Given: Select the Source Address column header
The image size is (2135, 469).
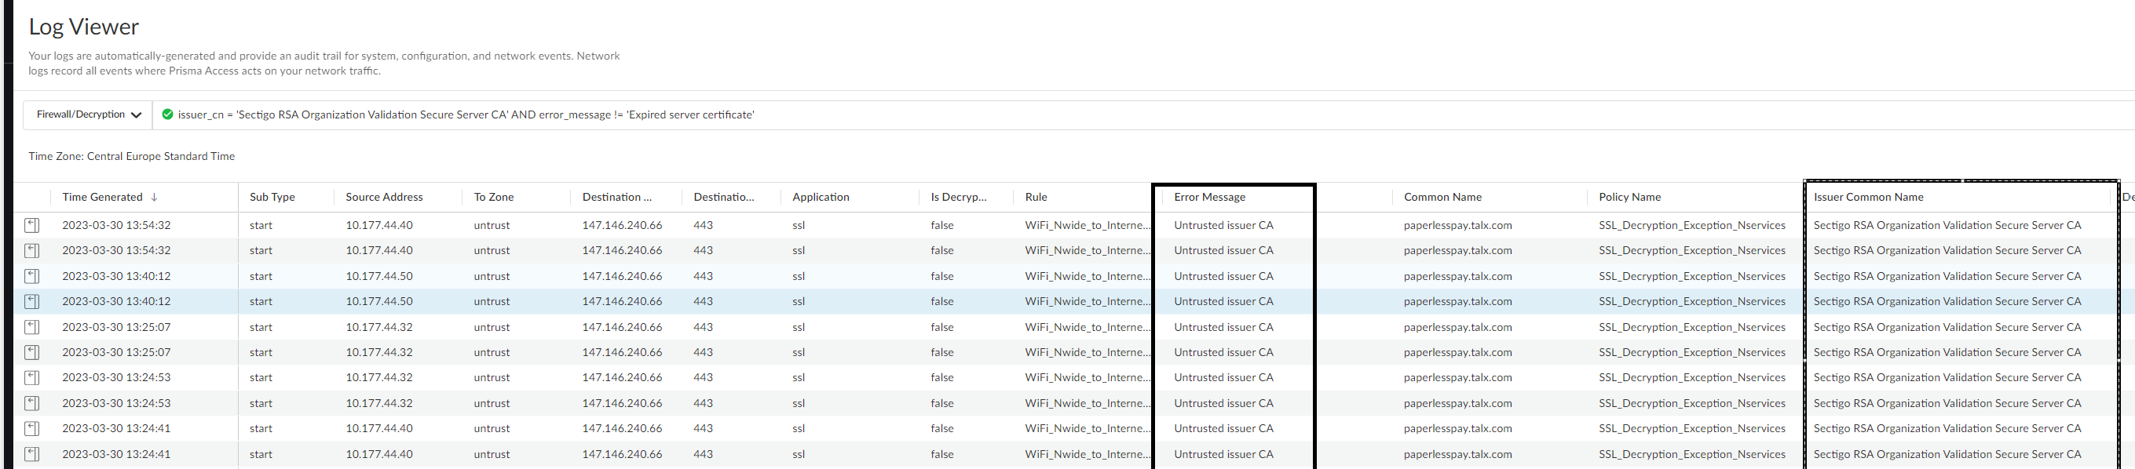Looking at the screenshot, I should coord(384,198).
